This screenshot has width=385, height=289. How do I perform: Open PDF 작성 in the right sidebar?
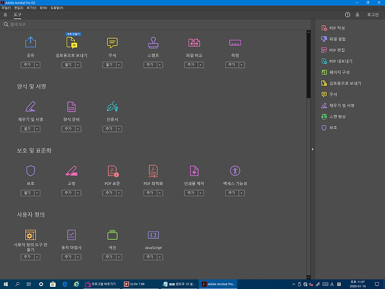(333, 28)
